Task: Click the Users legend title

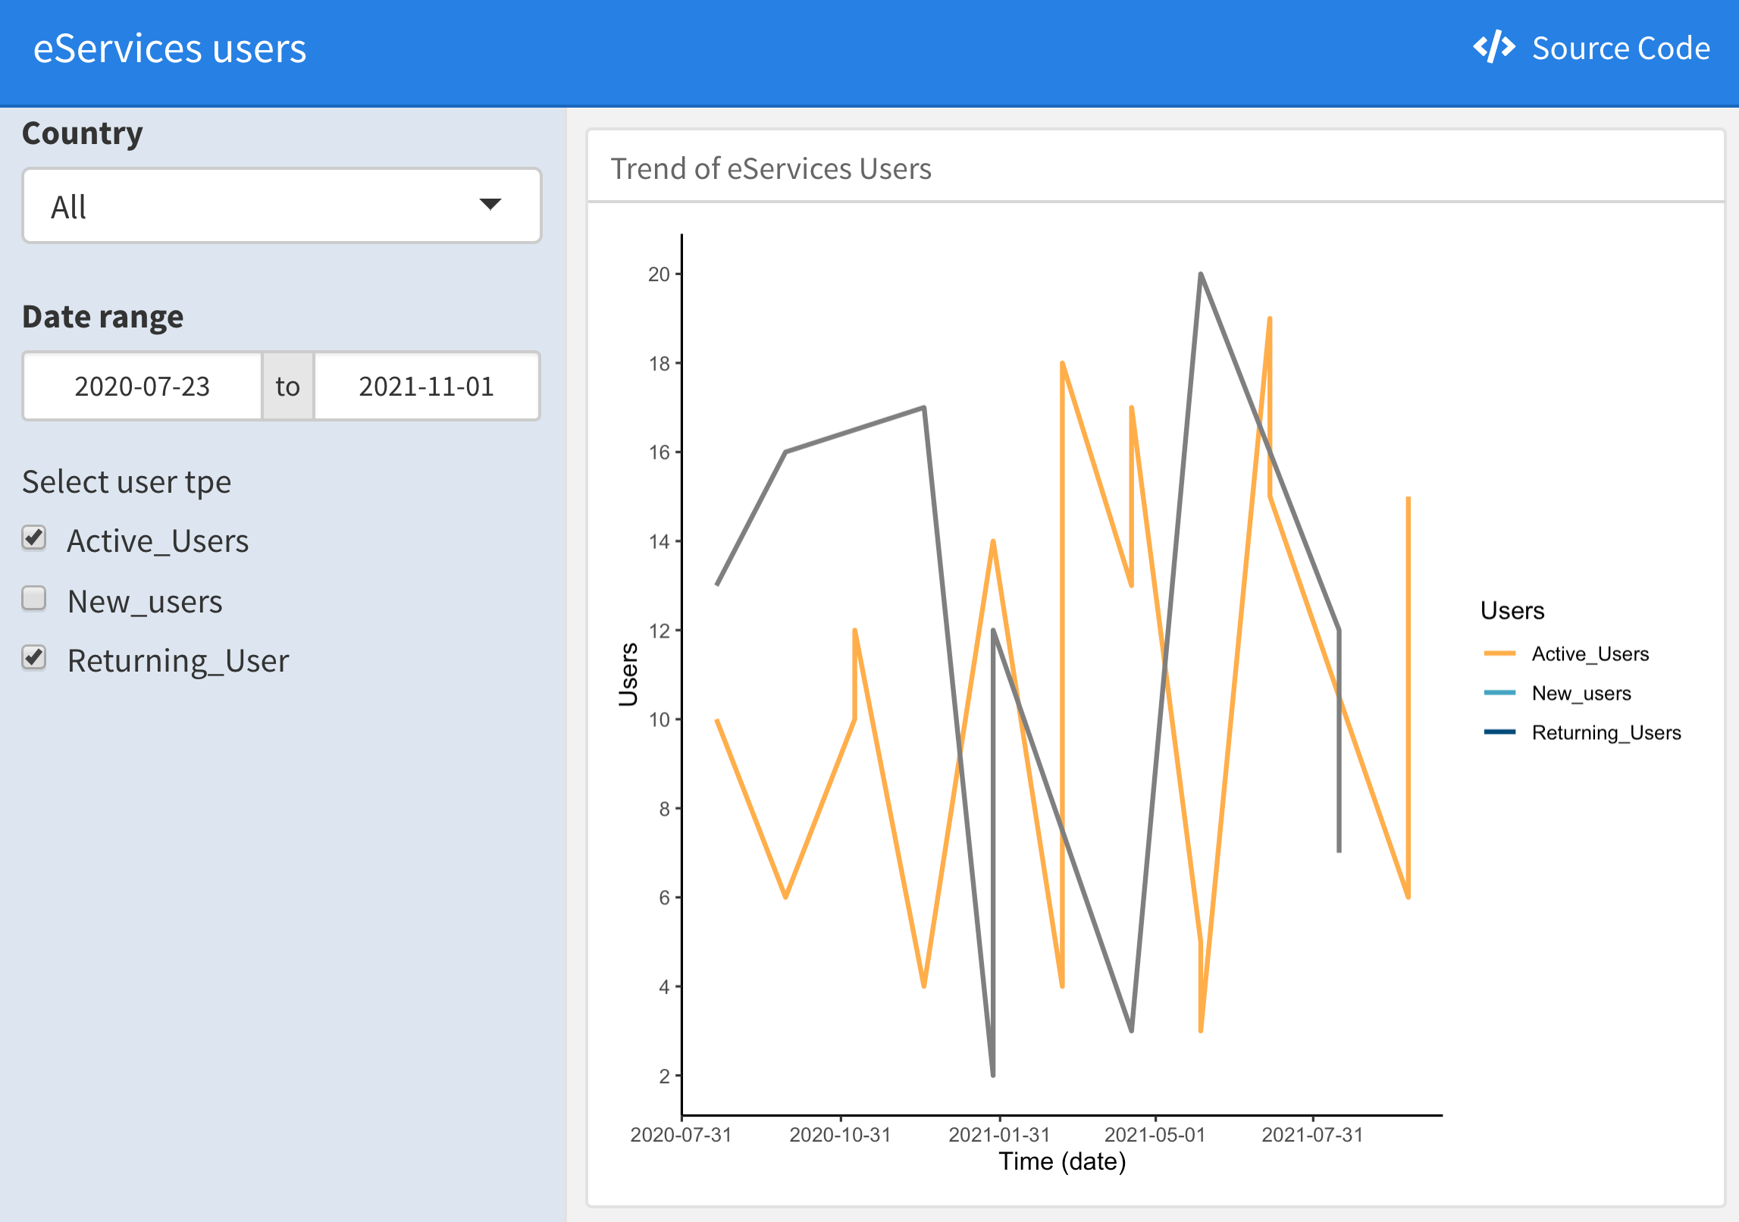Action: [1512, 611]
